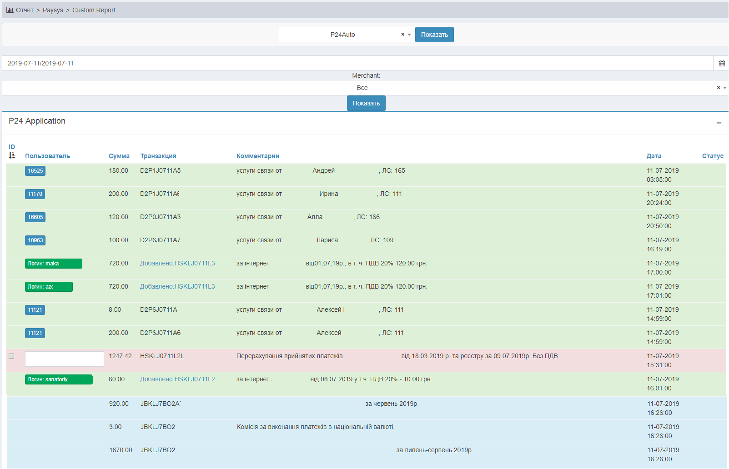Click Custom Report breadcrumb
Viewport: 729px width, 469px height.
click(94, 10)
